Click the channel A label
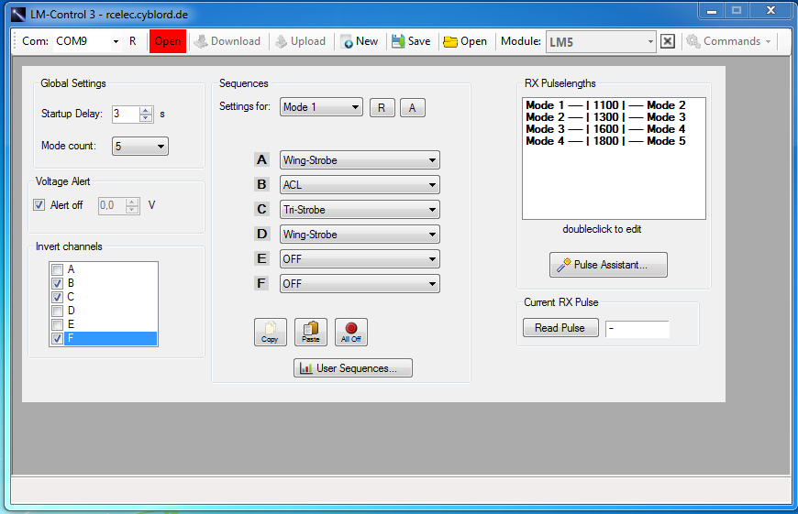This screenshot has height=514, width=798. pos(261,160)
